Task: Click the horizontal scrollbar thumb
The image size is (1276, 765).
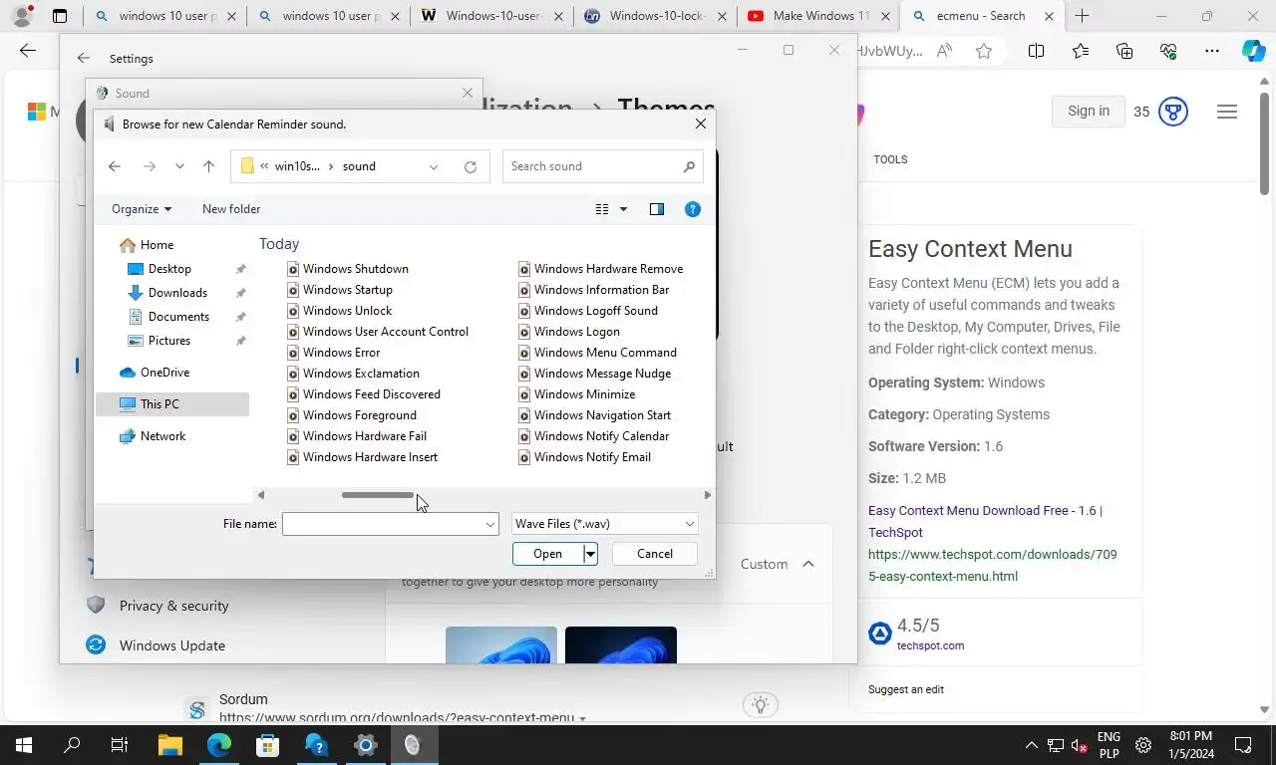Action: 378,495
